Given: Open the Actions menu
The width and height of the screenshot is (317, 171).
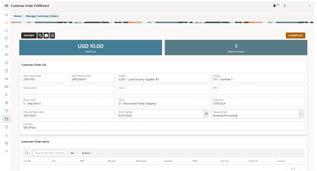Looking at the screenshot, I should [x=87, y=153].
